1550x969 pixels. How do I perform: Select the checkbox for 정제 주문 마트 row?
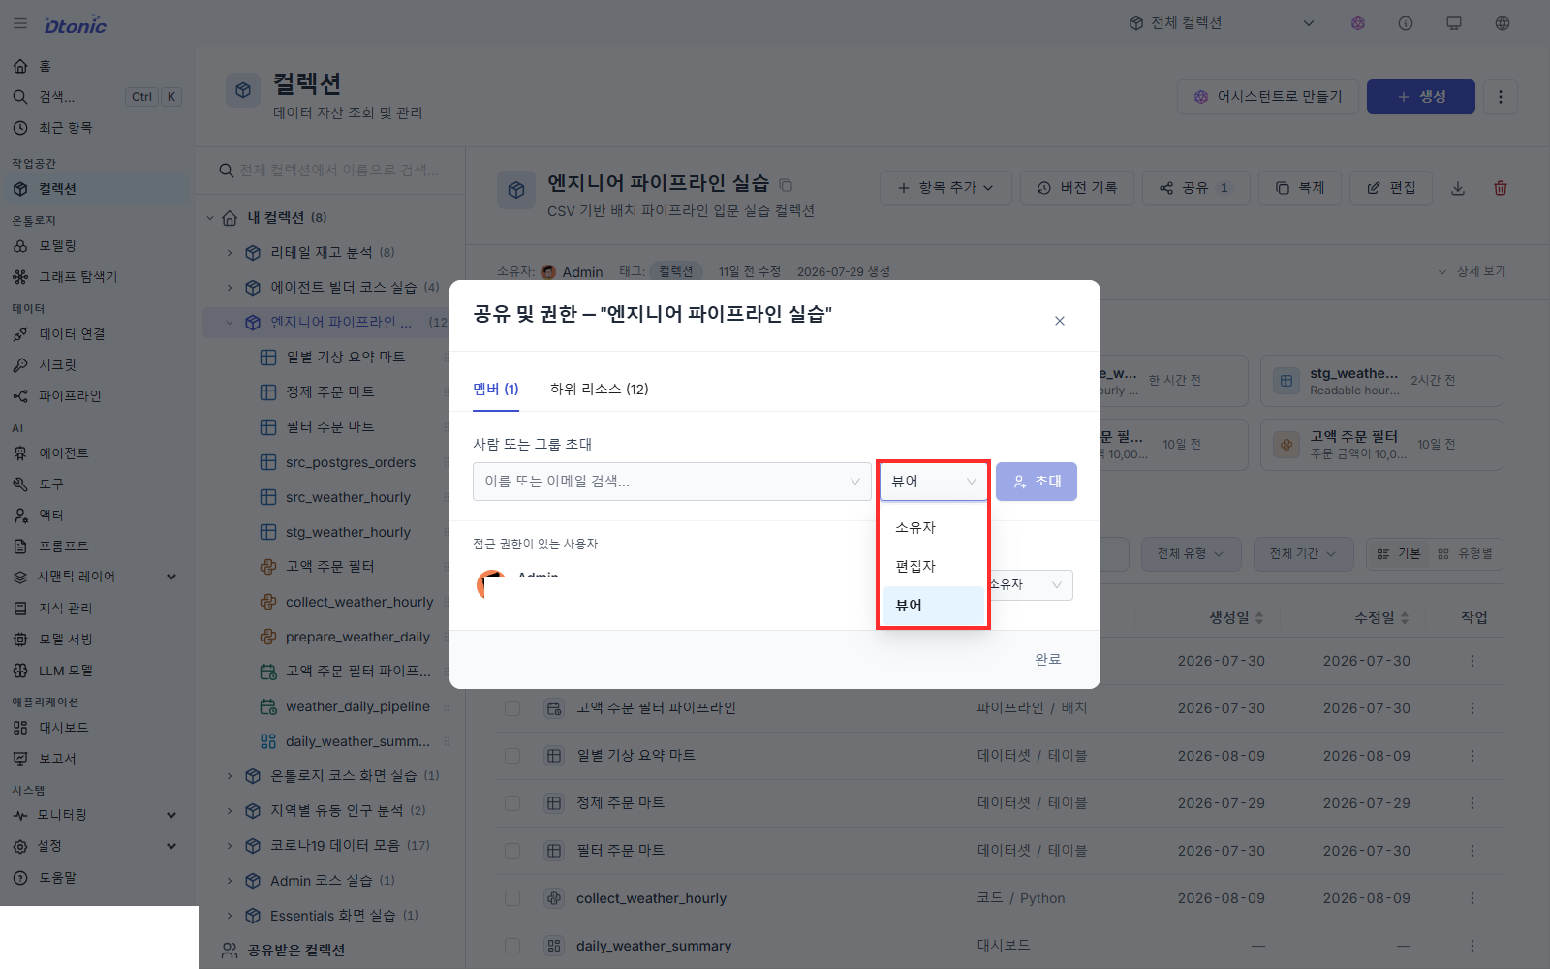click(x=512, y=803)
